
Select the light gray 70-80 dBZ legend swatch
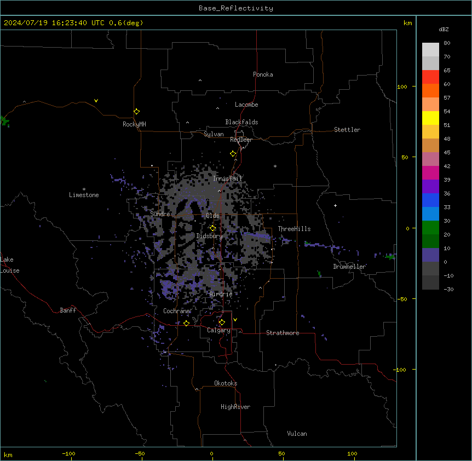[430, 49]
